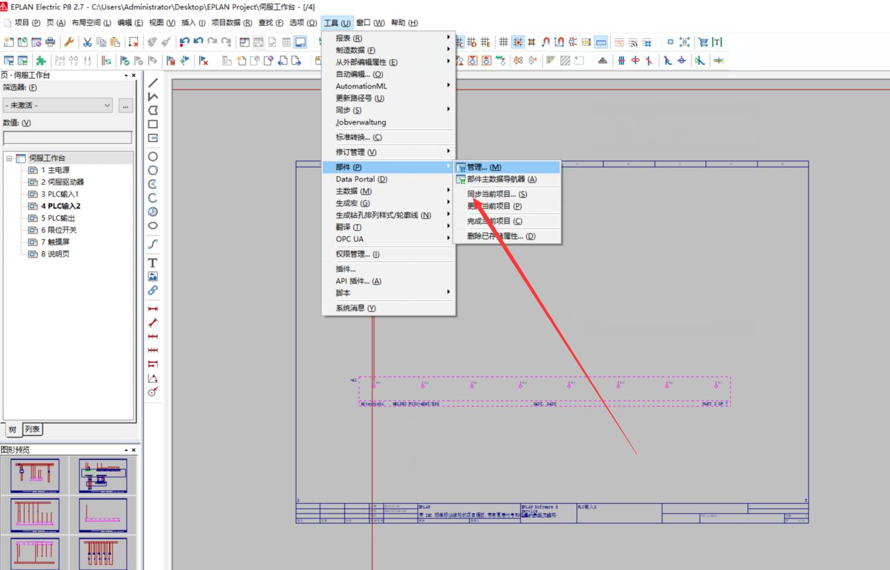Click the Copy icon in toolbar
Viewport: 890px width, 570px height.
point(101,42)
